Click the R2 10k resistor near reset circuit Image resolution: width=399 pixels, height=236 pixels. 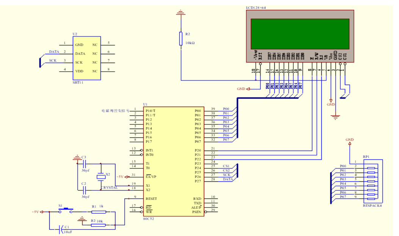(99, 225)
